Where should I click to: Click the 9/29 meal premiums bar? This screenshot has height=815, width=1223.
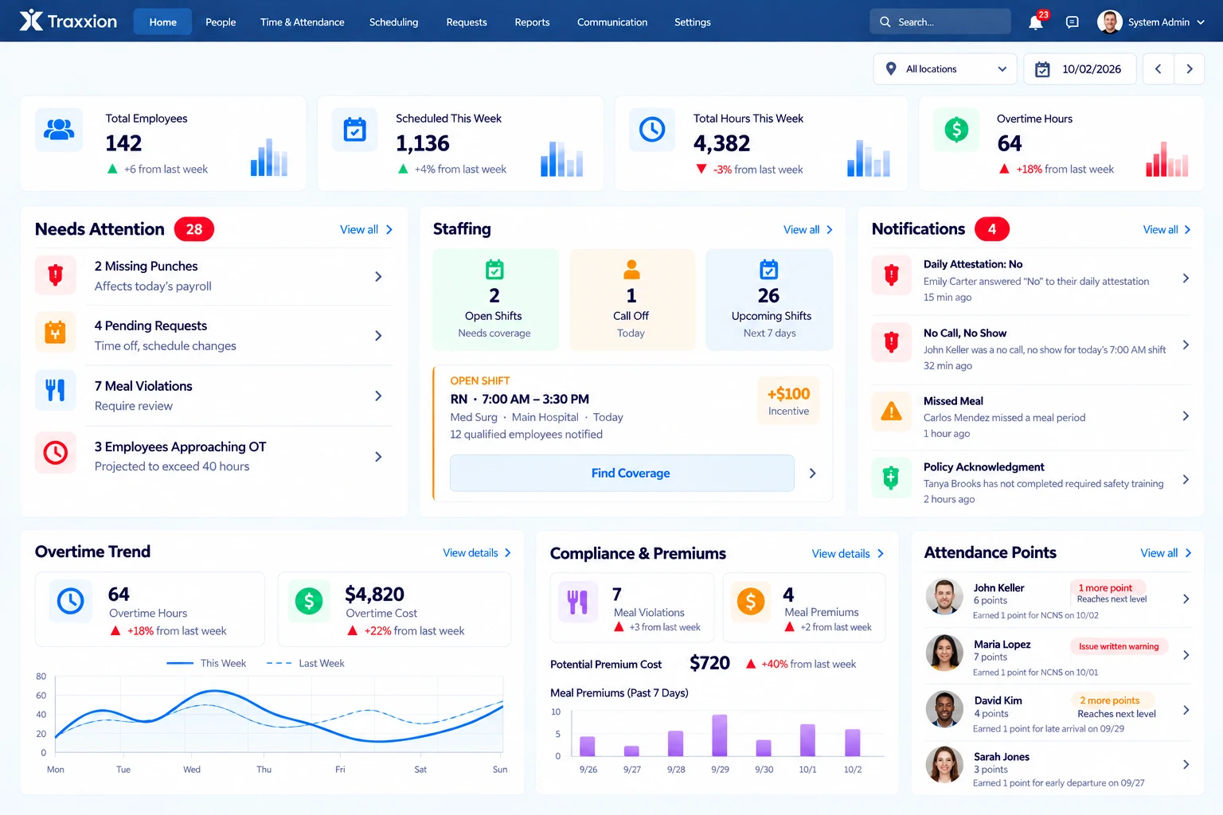pos(720,735)
